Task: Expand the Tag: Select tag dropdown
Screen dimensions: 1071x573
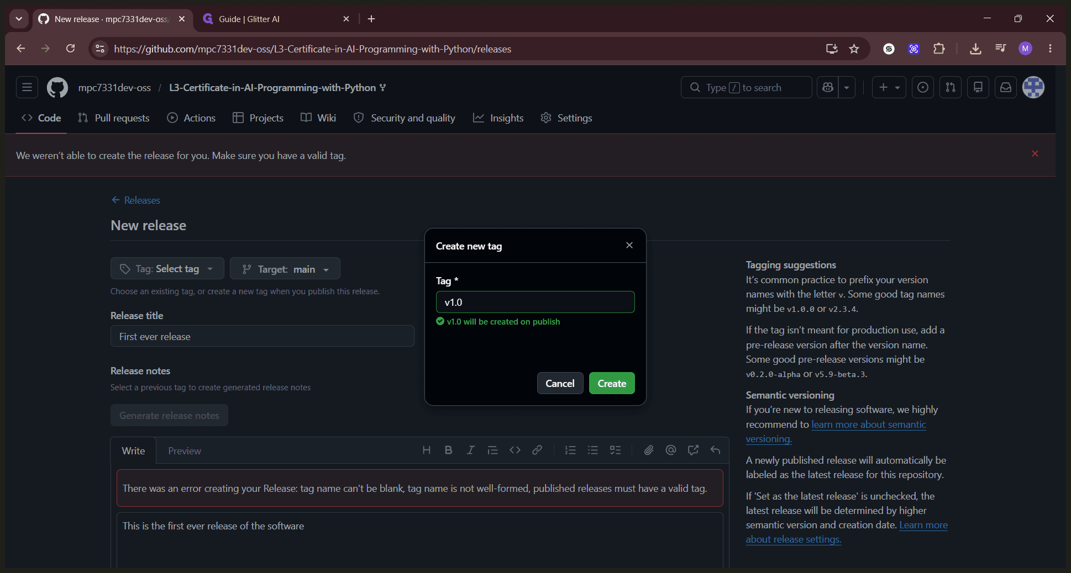Action: click(167, 269)
